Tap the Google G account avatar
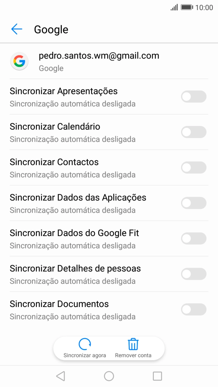 coord(19,61)
